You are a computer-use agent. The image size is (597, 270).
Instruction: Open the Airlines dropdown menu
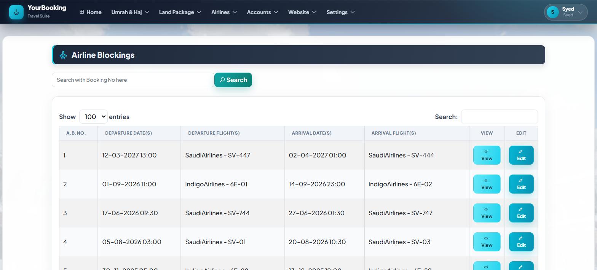click(224, 12)
